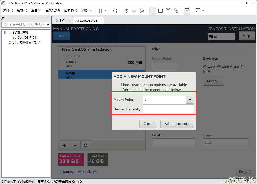Image resolution: width=257 pixels, height=184 pixels.
Task: Switch to full screen mode icon
Action: pos(168,11)
